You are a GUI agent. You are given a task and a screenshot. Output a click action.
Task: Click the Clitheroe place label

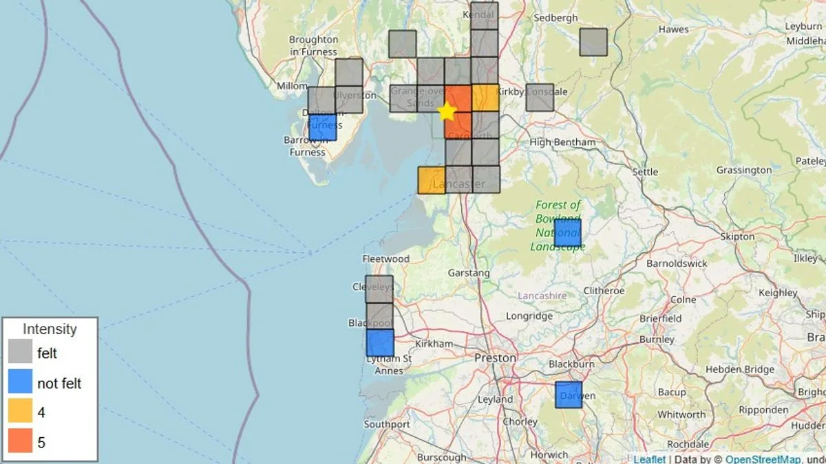[604, 290]
